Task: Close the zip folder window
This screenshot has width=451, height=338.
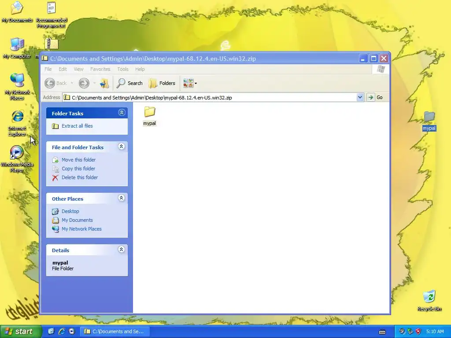Action: pos(384,59)
